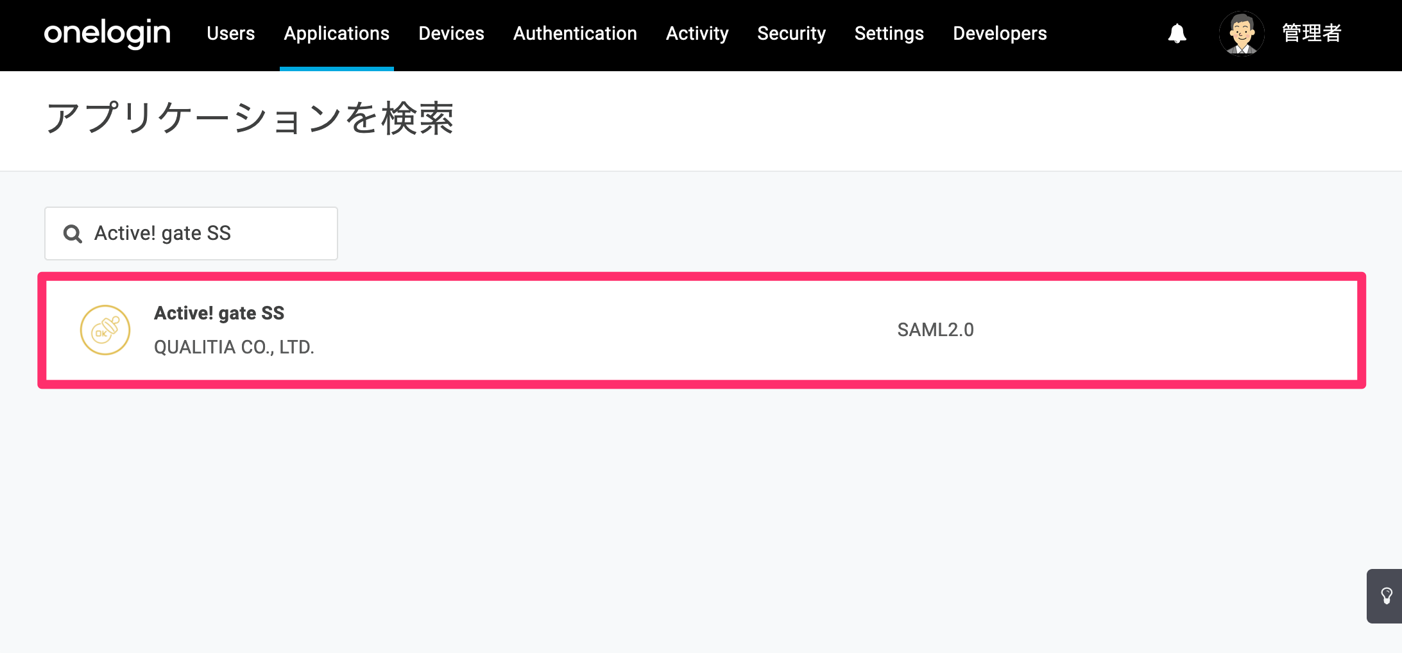The image size is (1402, 653).
Task: Open the Authentication menu
Action: tap(576, 33)
